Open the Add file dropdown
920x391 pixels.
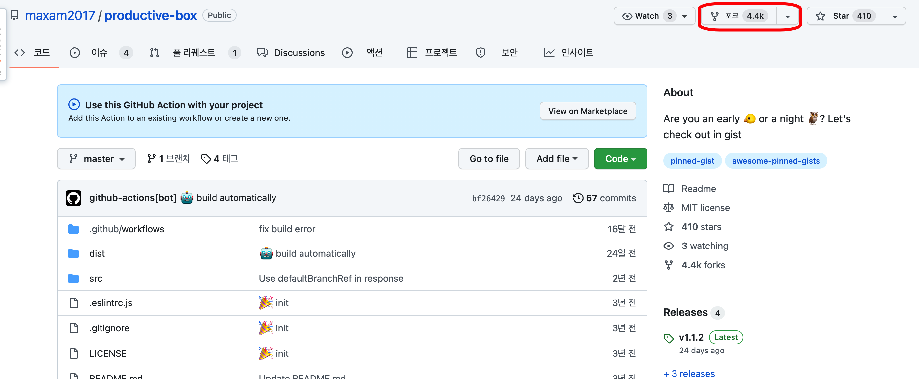[557, 159]
